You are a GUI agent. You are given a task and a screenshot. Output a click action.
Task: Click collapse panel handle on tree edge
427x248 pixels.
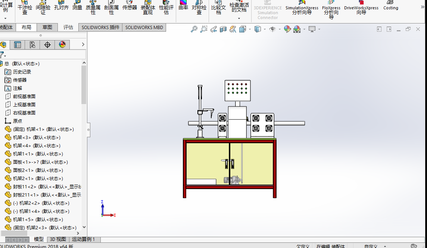tap(88, 129)
